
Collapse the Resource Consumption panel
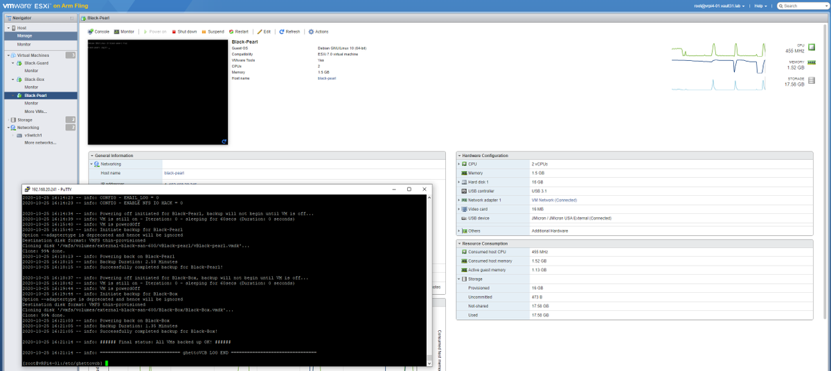point(459,244)
